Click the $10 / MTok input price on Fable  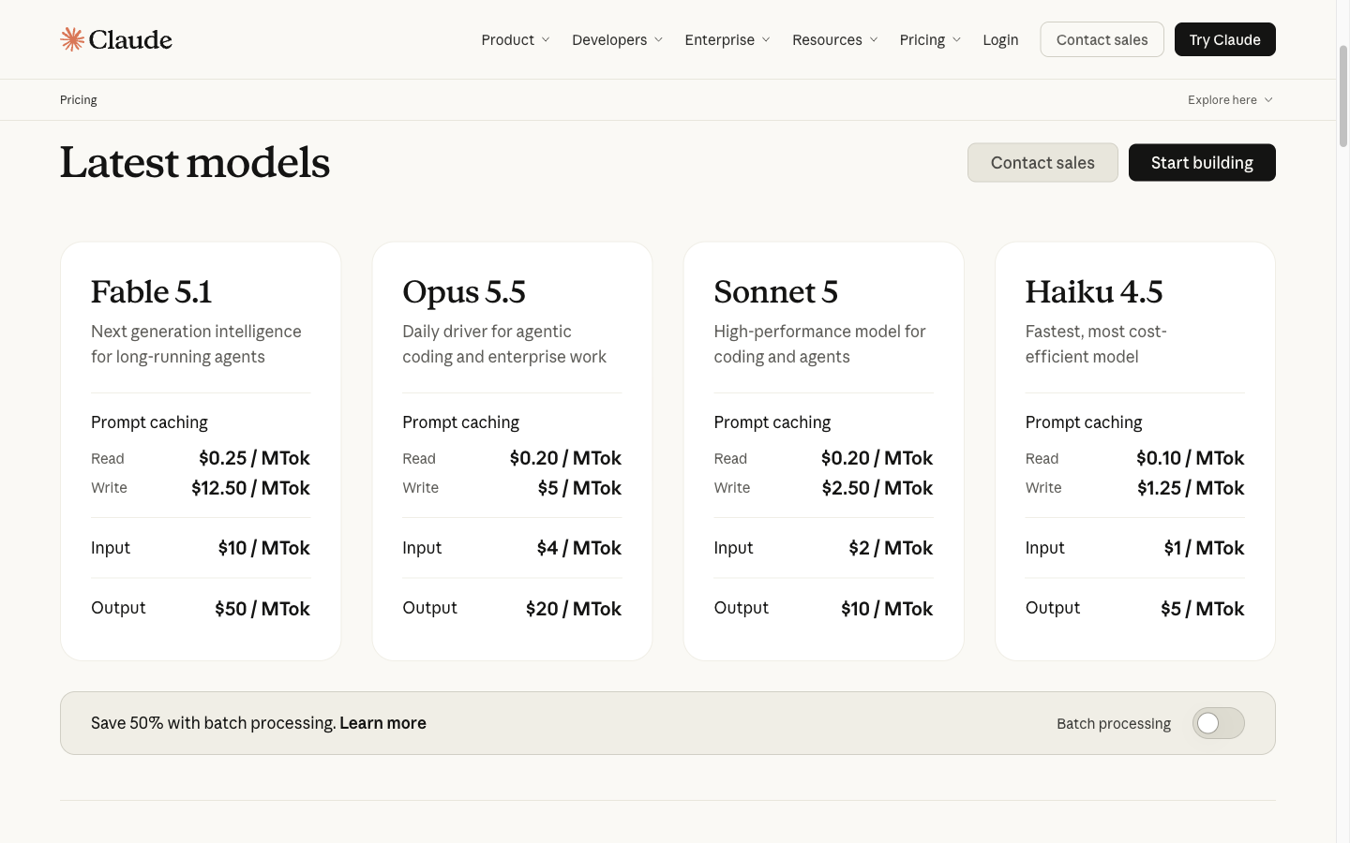click(x=264, y=548)
